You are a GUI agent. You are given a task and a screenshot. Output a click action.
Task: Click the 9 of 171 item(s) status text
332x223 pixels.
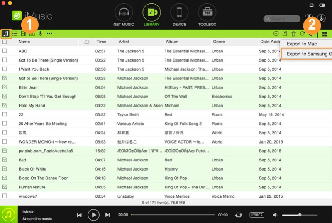click(164, 203)
